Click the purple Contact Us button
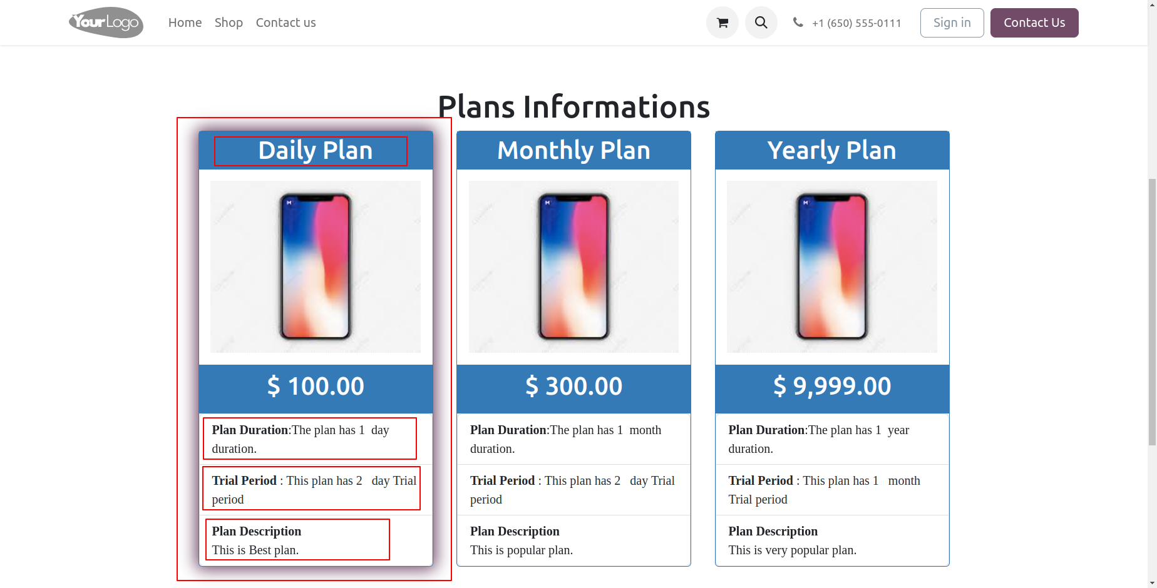Screen dimensions: 1157x588 click(x=1034, y=23)
